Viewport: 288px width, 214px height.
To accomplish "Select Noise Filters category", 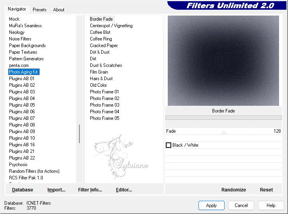I will point(20,39).
